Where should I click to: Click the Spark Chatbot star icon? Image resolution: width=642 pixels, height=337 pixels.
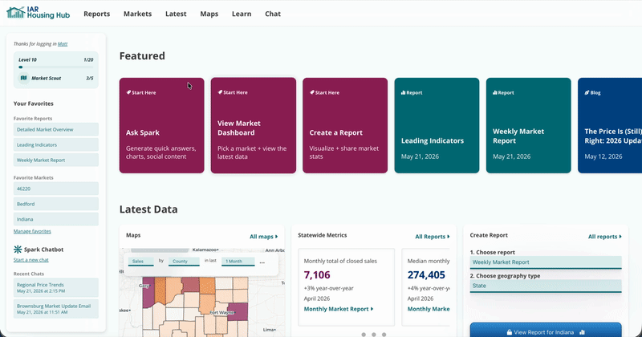click(18, 249)
